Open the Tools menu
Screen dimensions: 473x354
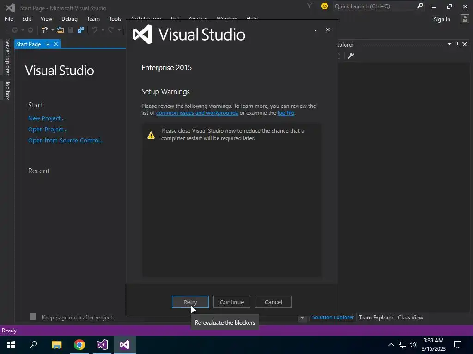[x=115, y=18]
